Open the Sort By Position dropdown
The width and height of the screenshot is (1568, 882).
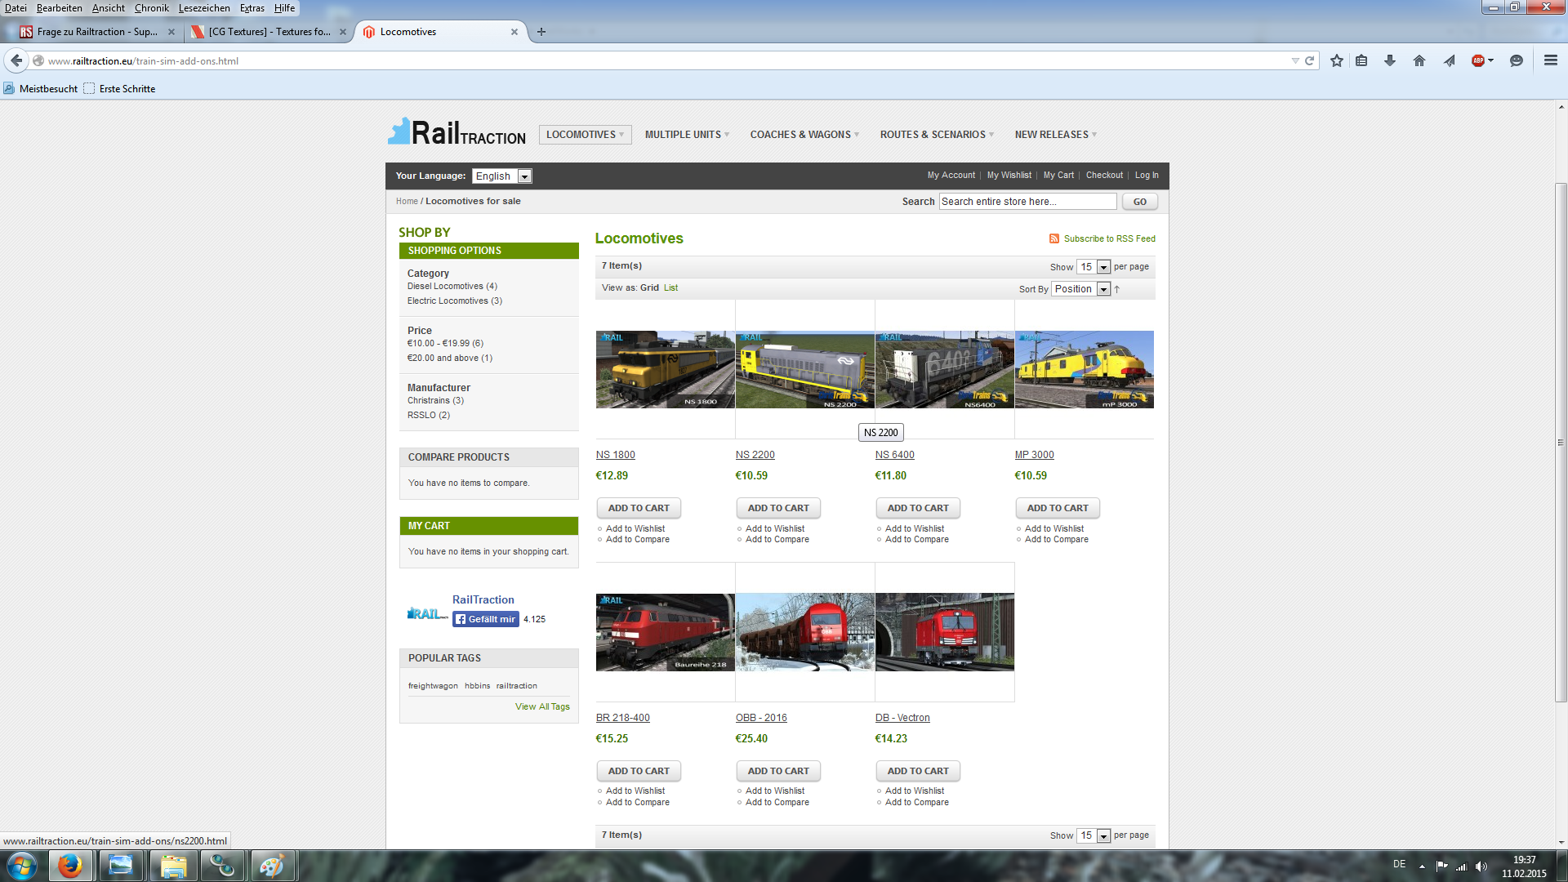point(1080,289)
